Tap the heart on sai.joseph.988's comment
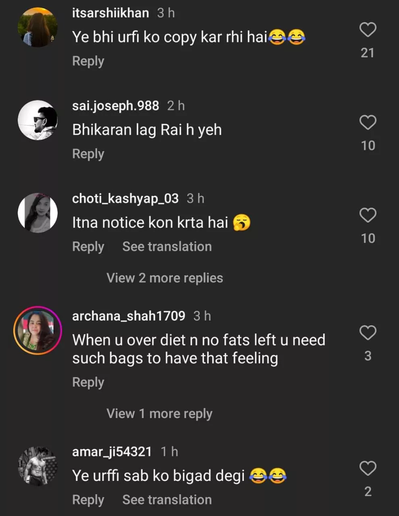 coord(368,123)
